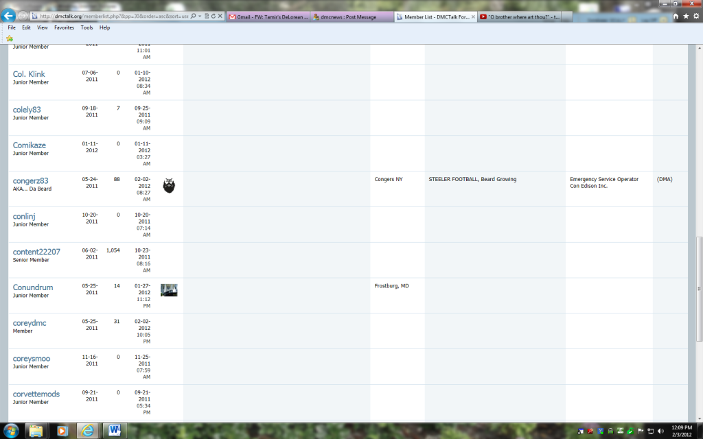This screenshot has height=439, width=703.
Task: Click the browser Forward arrow button
Action: [23, 16]
